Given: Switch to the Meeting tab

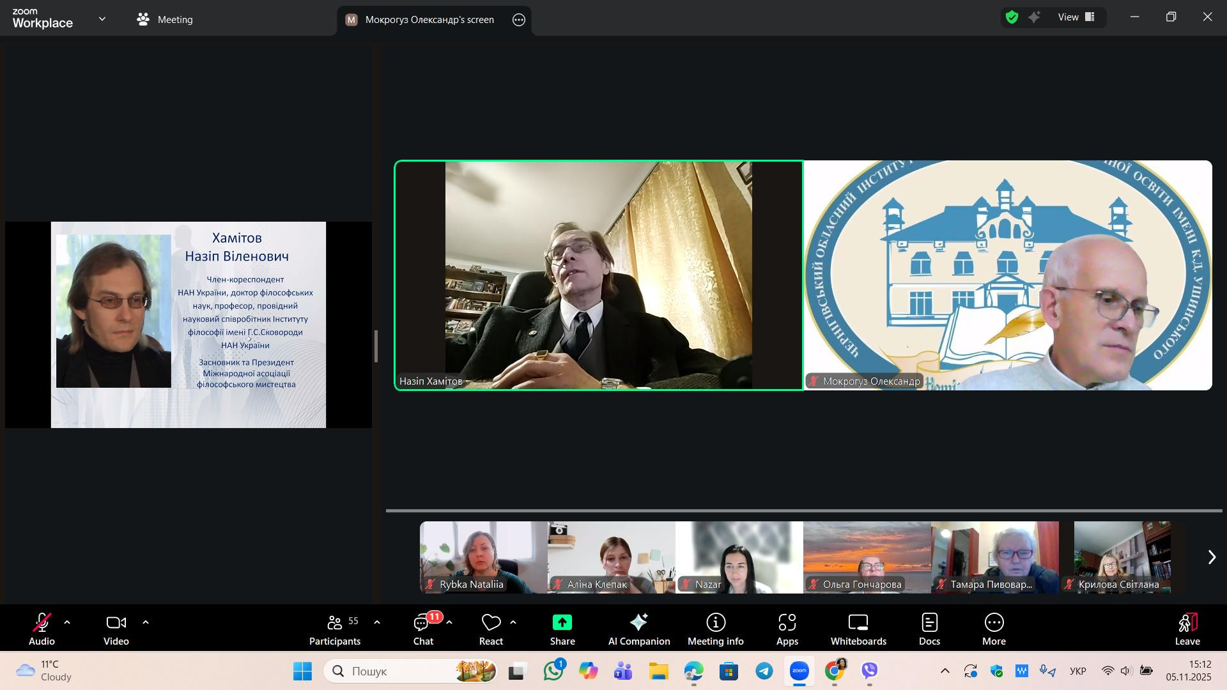Looking at the screenshot, I should 165,20.
